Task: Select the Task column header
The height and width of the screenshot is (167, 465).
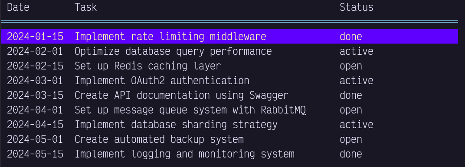Action: [86, 7]
